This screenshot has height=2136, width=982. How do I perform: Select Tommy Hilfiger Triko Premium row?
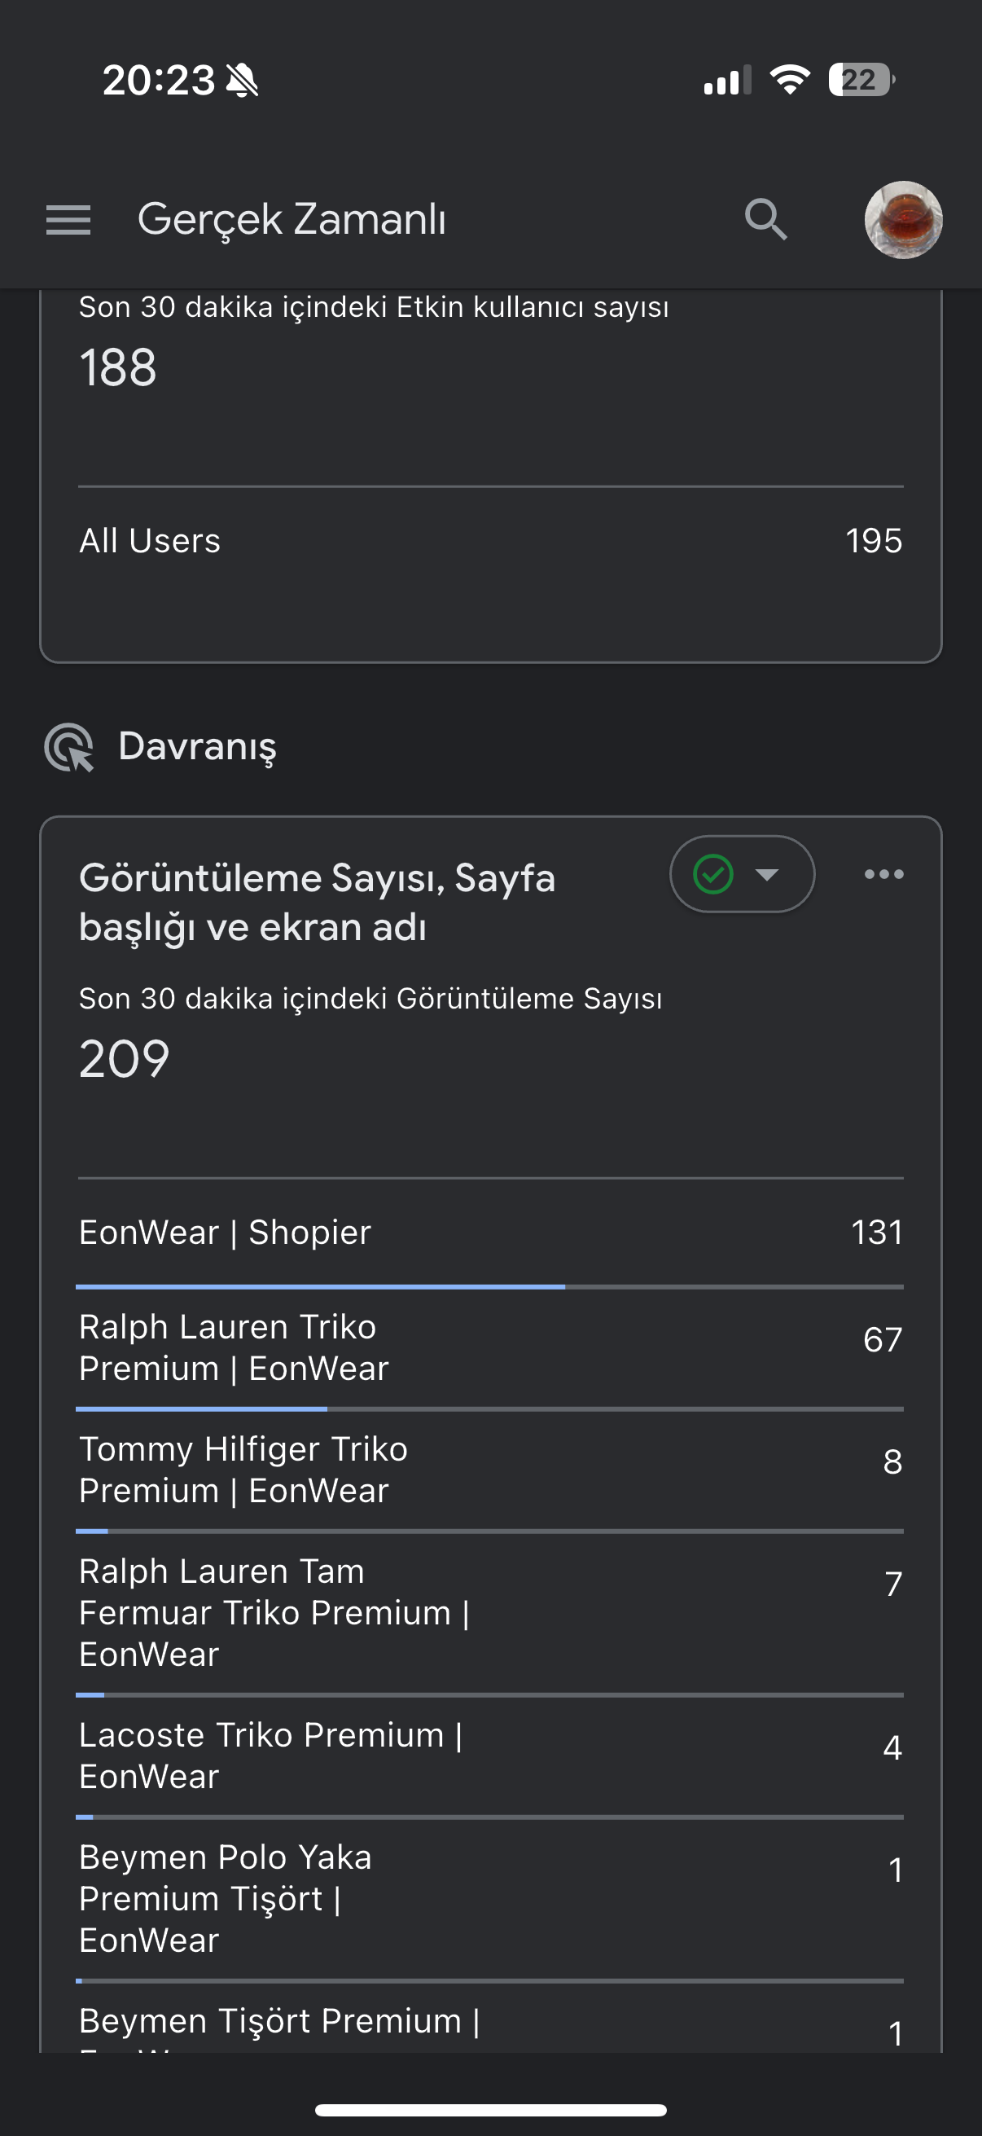click(x=490, y=1470)
